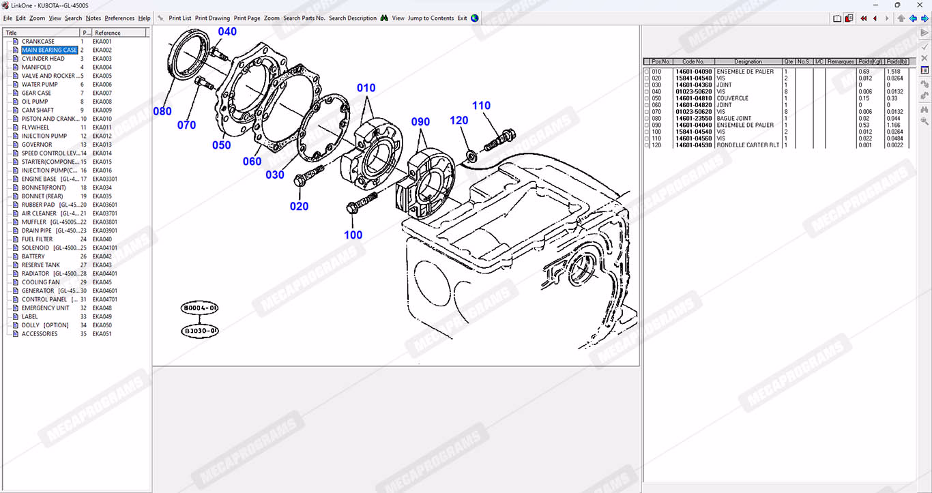Viewport: 932px width, 493px height.
Task: Go forward with the blue right arrow
Action: (x=924, y=18)
